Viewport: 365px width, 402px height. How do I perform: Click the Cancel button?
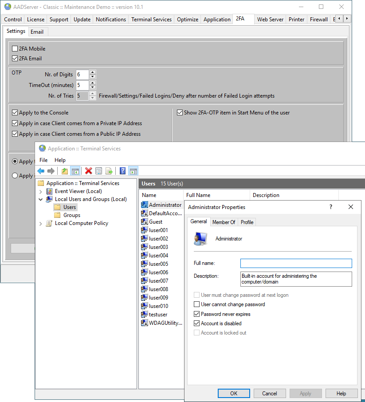tap(269, 393)
